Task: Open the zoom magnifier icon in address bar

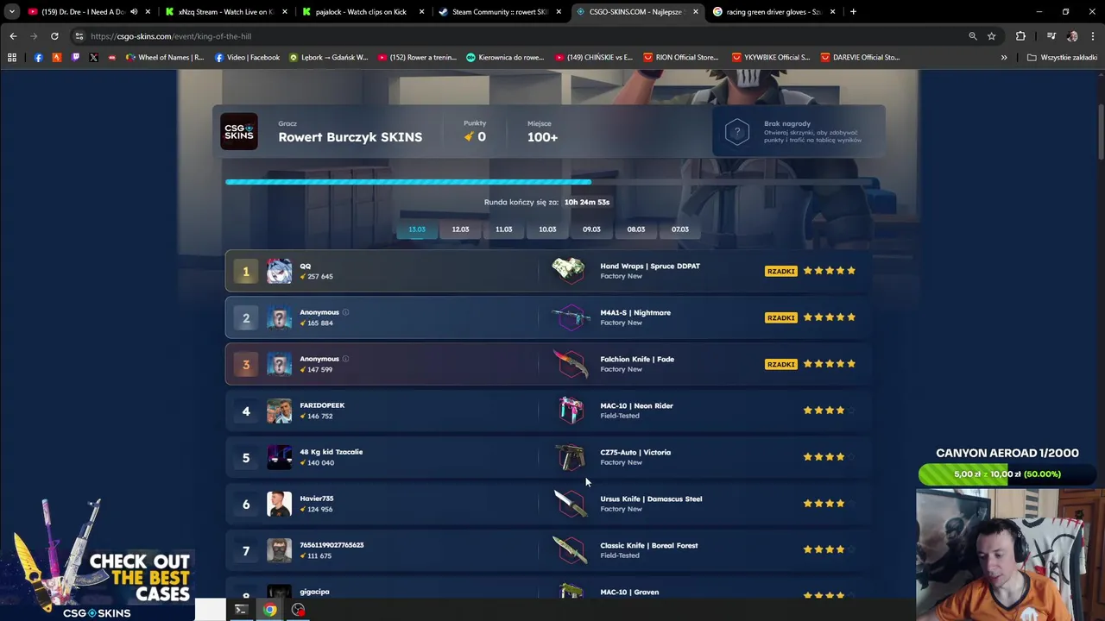Action: (973, 36)
